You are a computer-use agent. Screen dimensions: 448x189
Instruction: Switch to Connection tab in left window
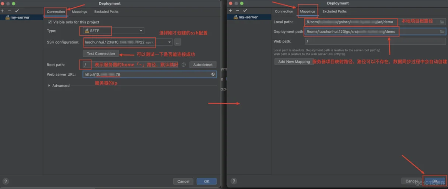click(56, 12)
